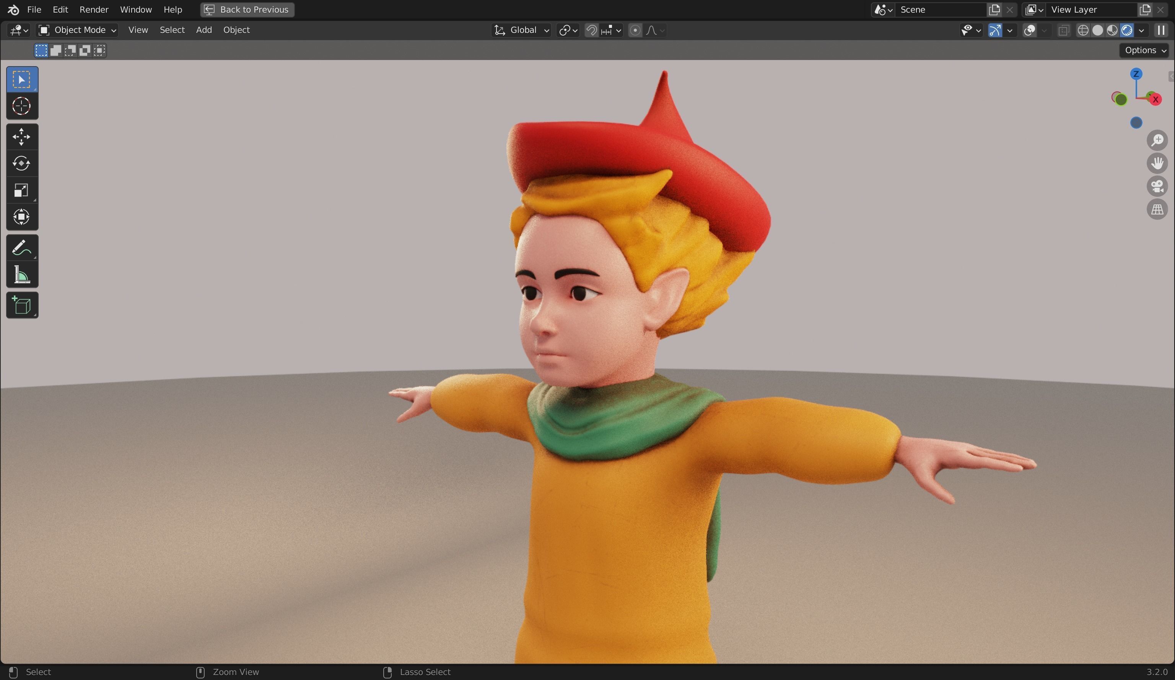Open the viewport View menu
Image resolution: width=1175 pixels, height=680 pixels.
click(x=138, y=30)
